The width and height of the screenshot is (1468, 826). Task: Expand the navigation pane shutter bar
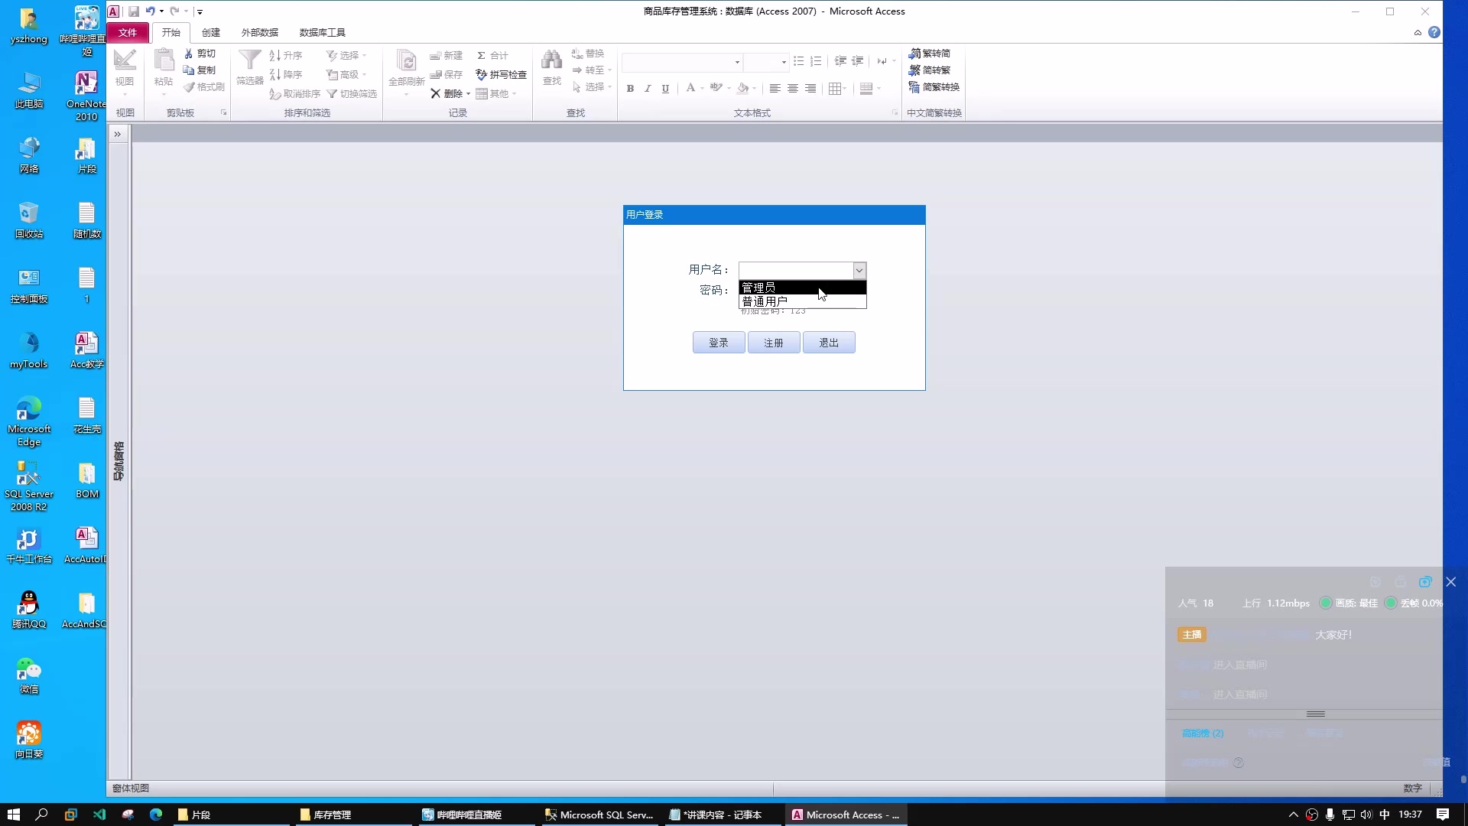point(118,135)
